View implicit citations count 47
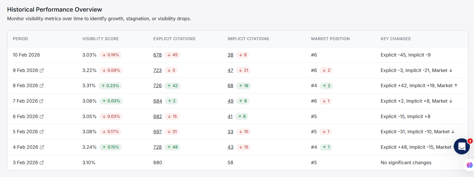Viewport: 474px width, 177px height. [x=230, y=71]
